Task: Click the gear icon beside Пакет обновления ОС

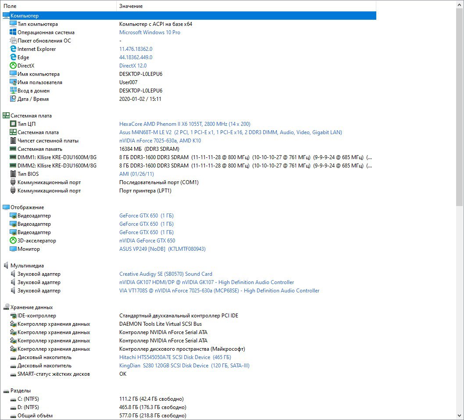Action: (13, 40)
